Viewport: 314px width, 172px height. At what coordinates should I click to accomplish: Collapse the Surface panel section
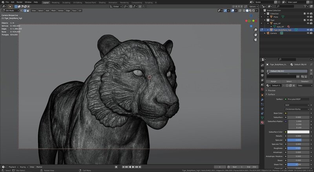point(271,94)
